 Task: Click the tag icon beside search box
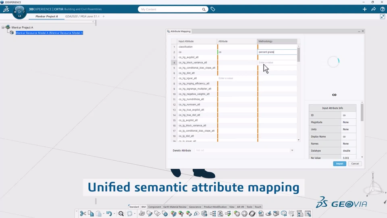point(213,9)
